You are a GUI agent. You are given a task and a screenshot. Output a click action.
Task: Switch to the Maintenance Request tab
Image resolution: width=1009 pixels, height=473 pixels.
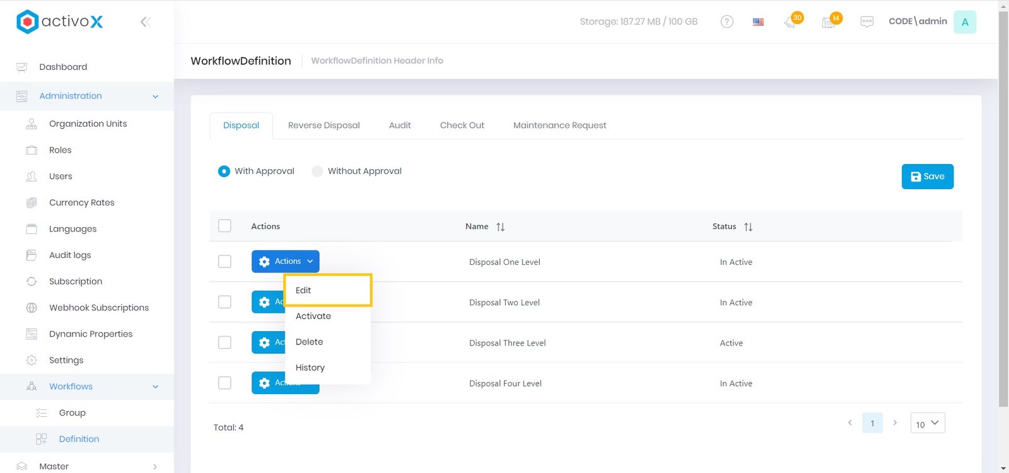tap(560, 126)
